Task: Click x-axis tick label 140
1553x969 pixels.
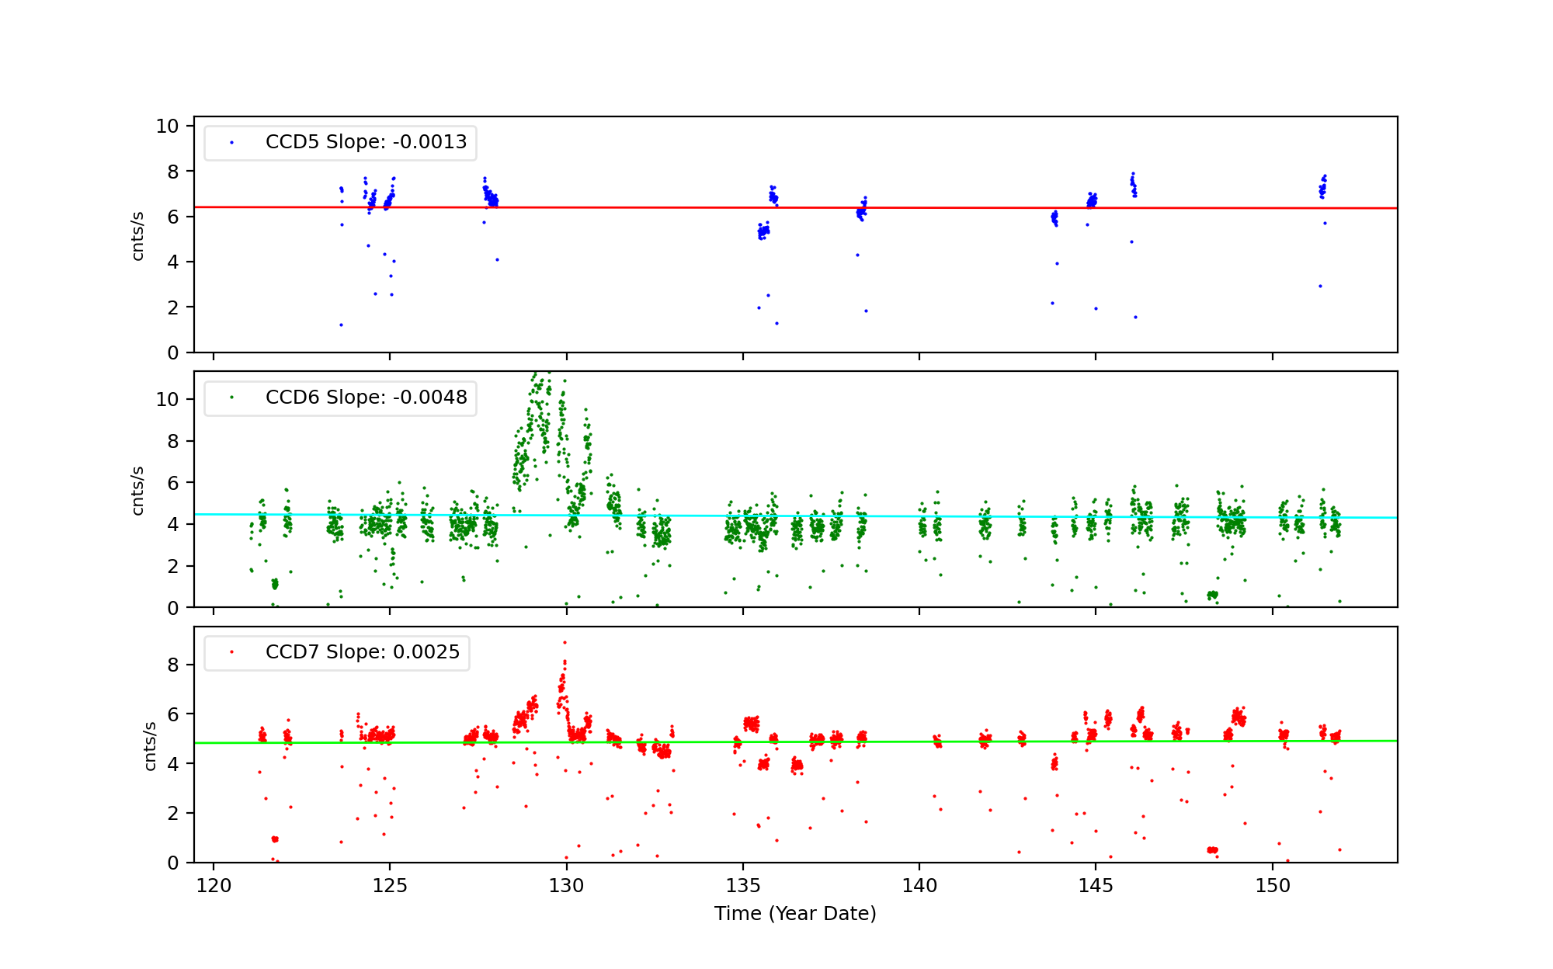Action: 919,886
